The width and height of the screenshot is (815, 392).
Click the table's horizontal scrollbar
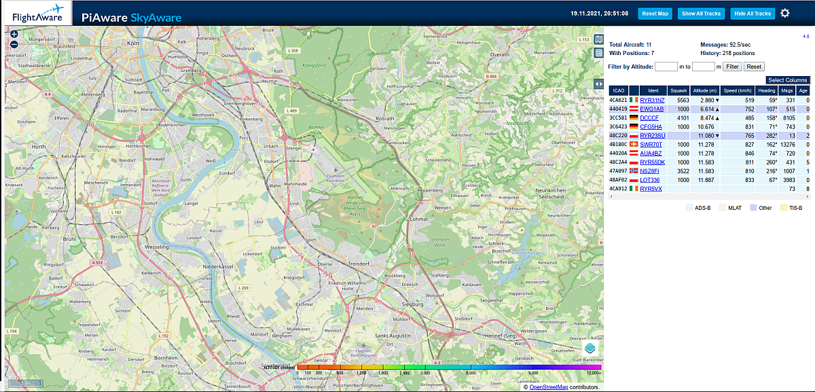pos(709,197)
